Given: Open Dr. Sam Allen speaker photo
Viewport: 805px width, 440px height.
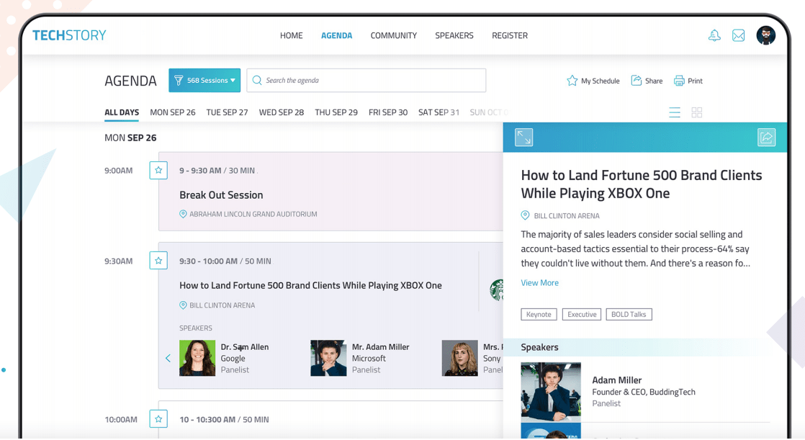Looking at the screenshot, I should 197,358.
